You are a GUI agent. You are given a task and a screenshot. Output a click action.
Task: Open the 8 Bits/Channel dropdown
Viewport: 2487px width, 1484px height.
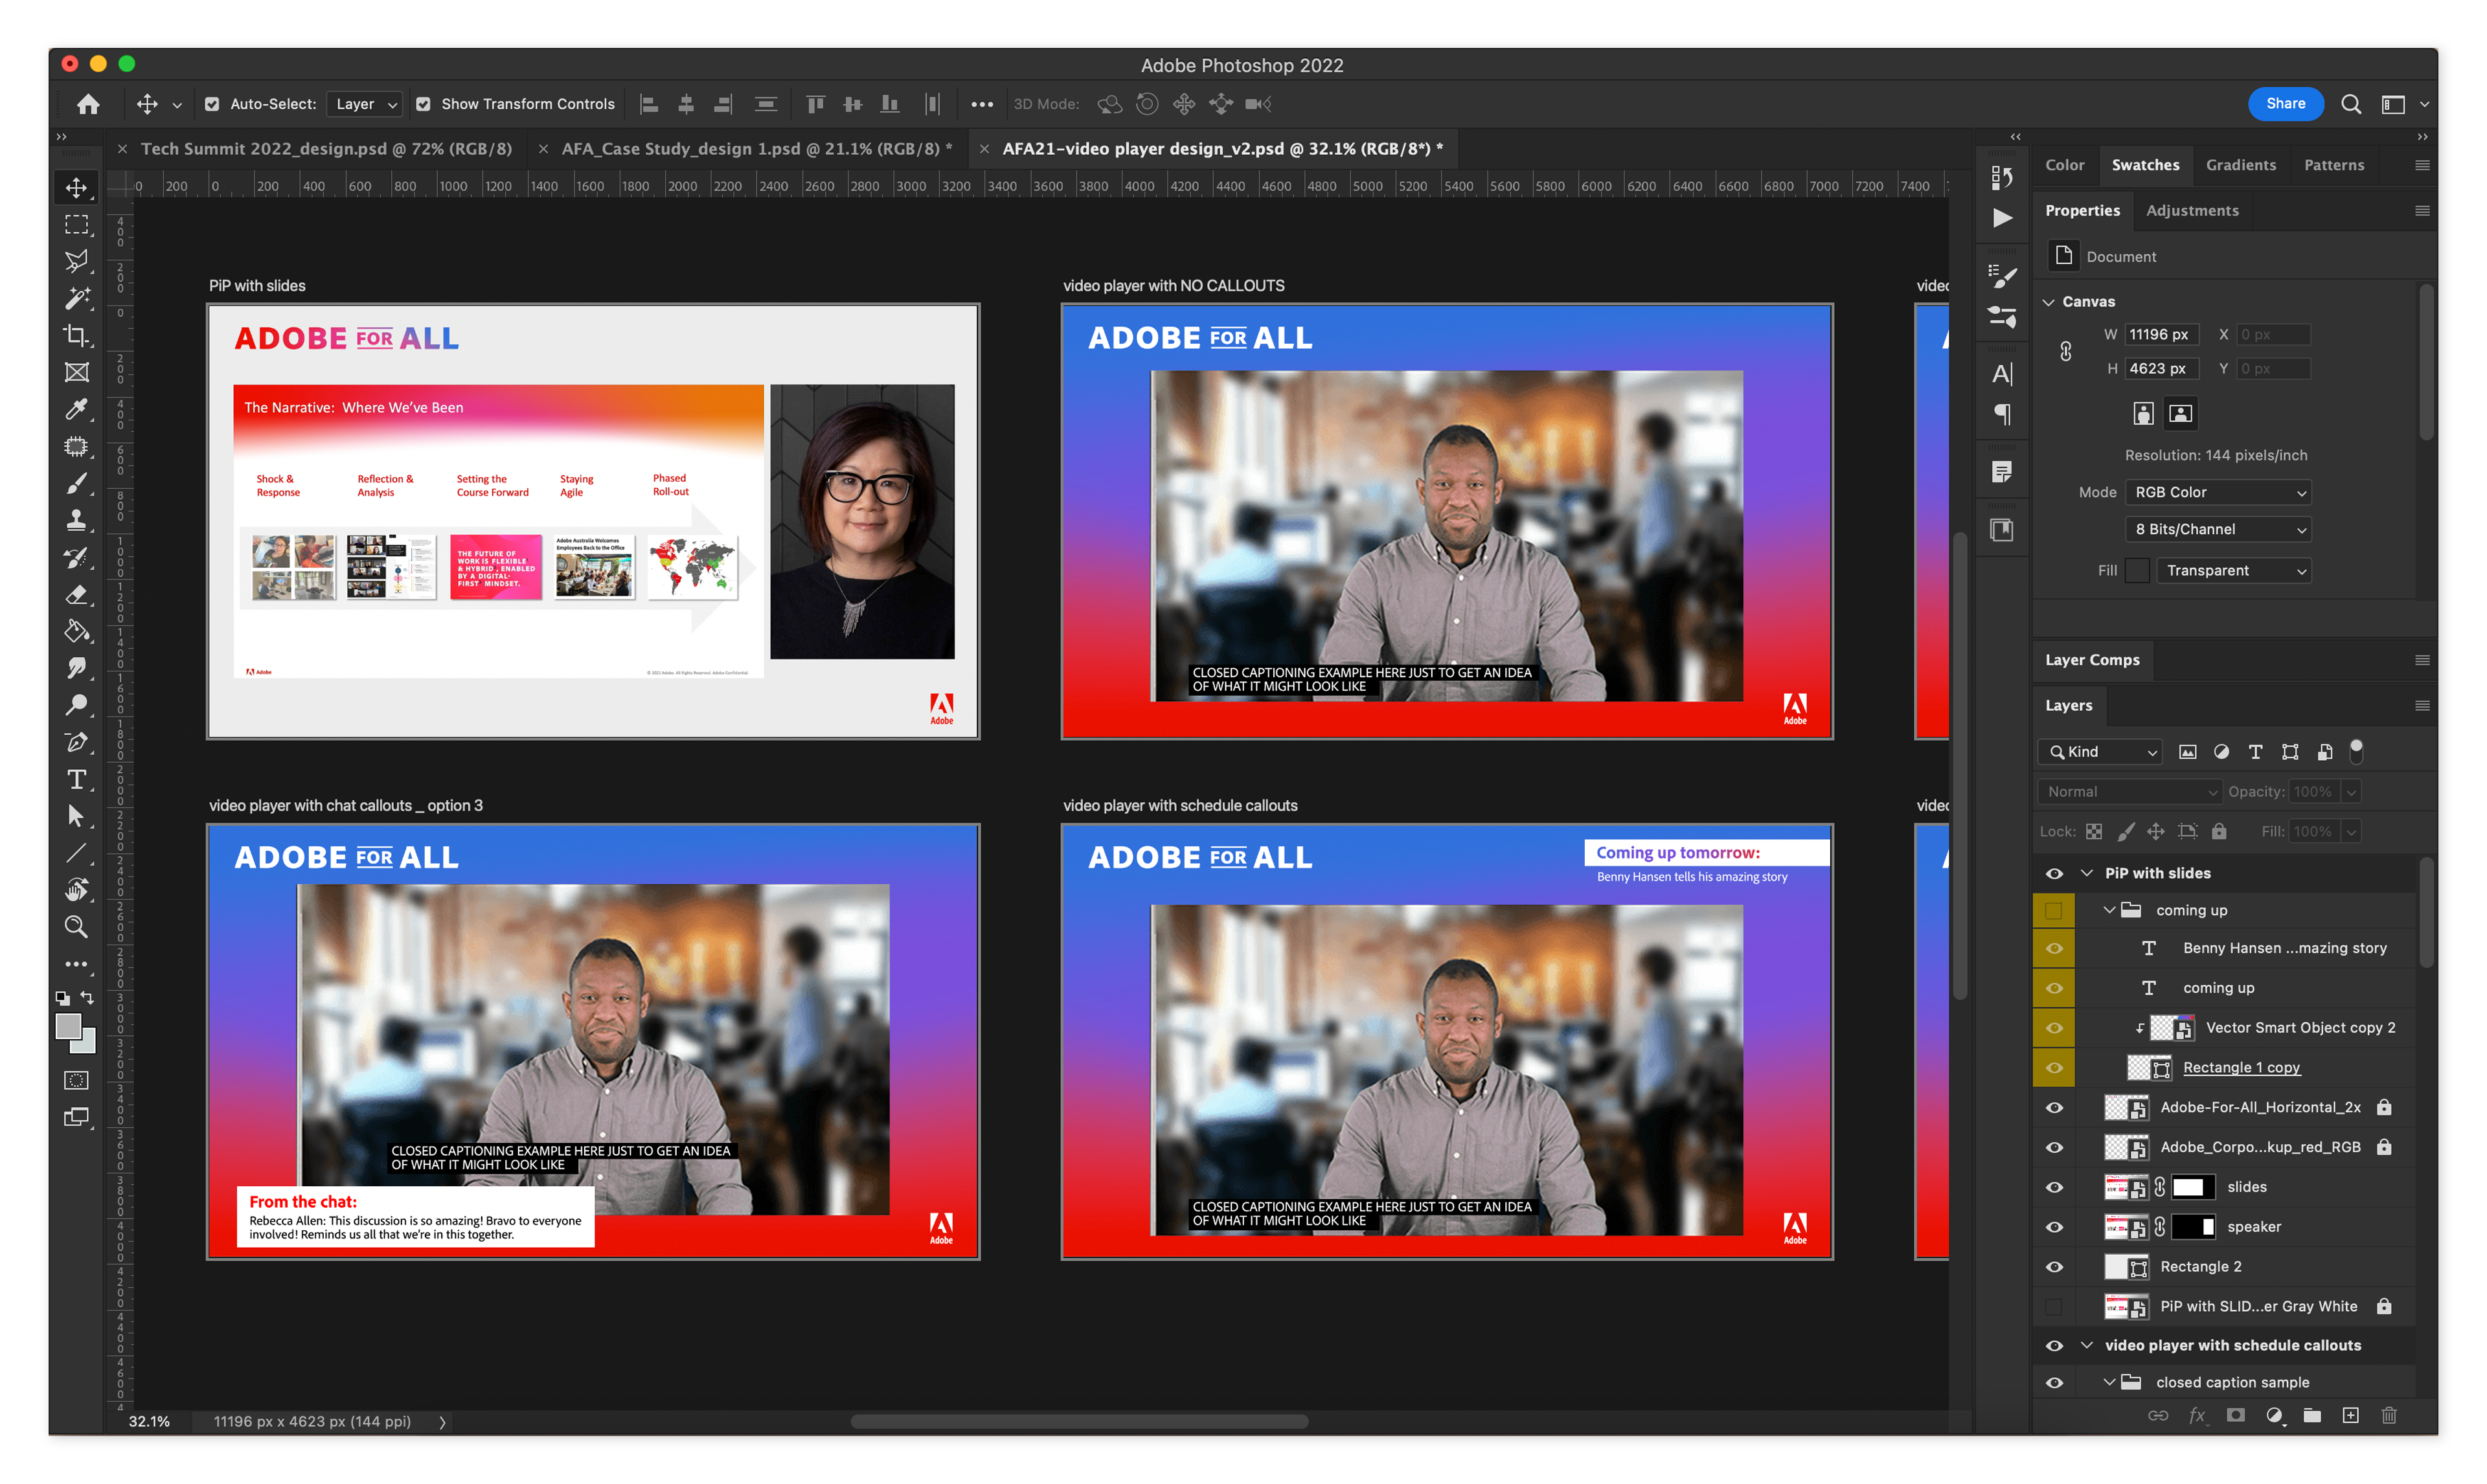pos(2217,529)
